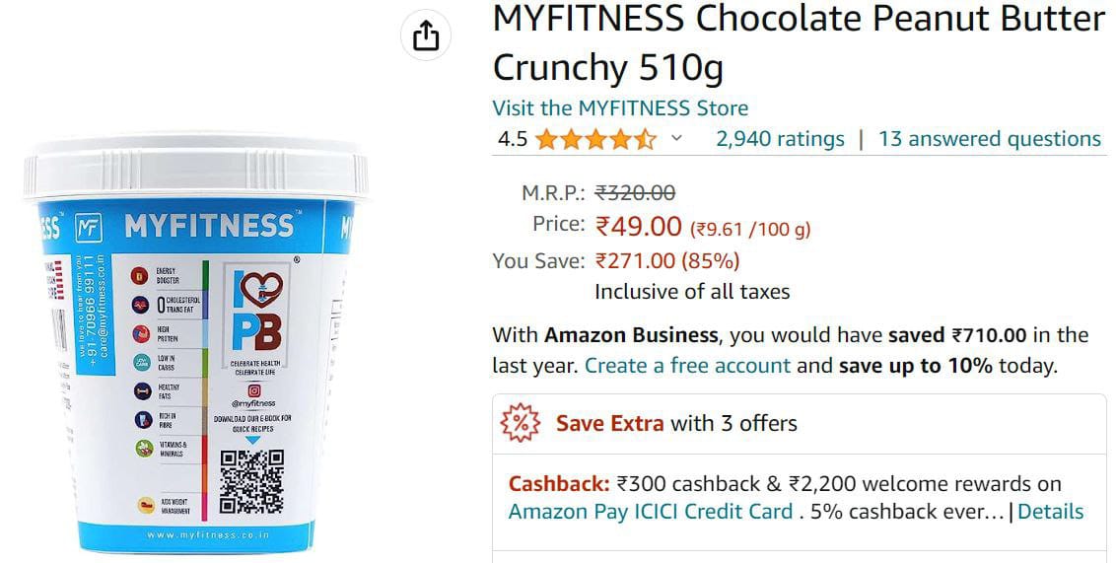The height and width of the screenshot is (563, 1116).
Task: Click the Save Extra discount badge icon
Action: (x=521, y=423)
